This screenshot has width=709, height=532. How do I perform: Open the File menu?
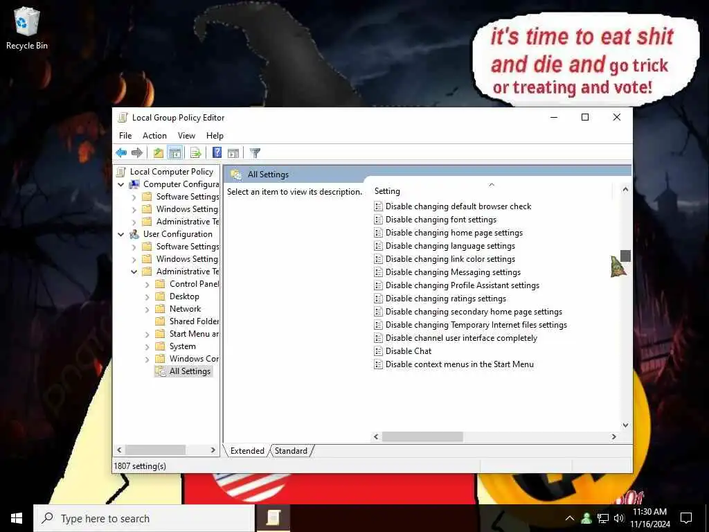(125, 136)
